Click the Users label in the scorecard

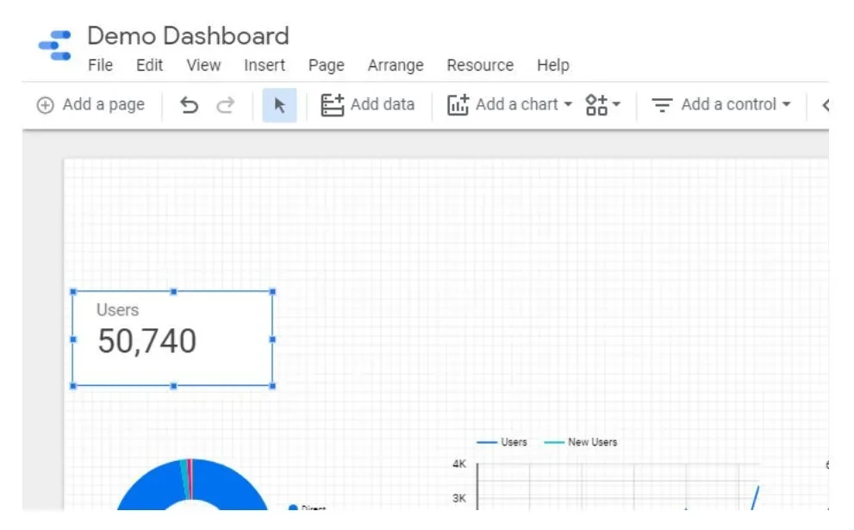(x=118, y=310)
